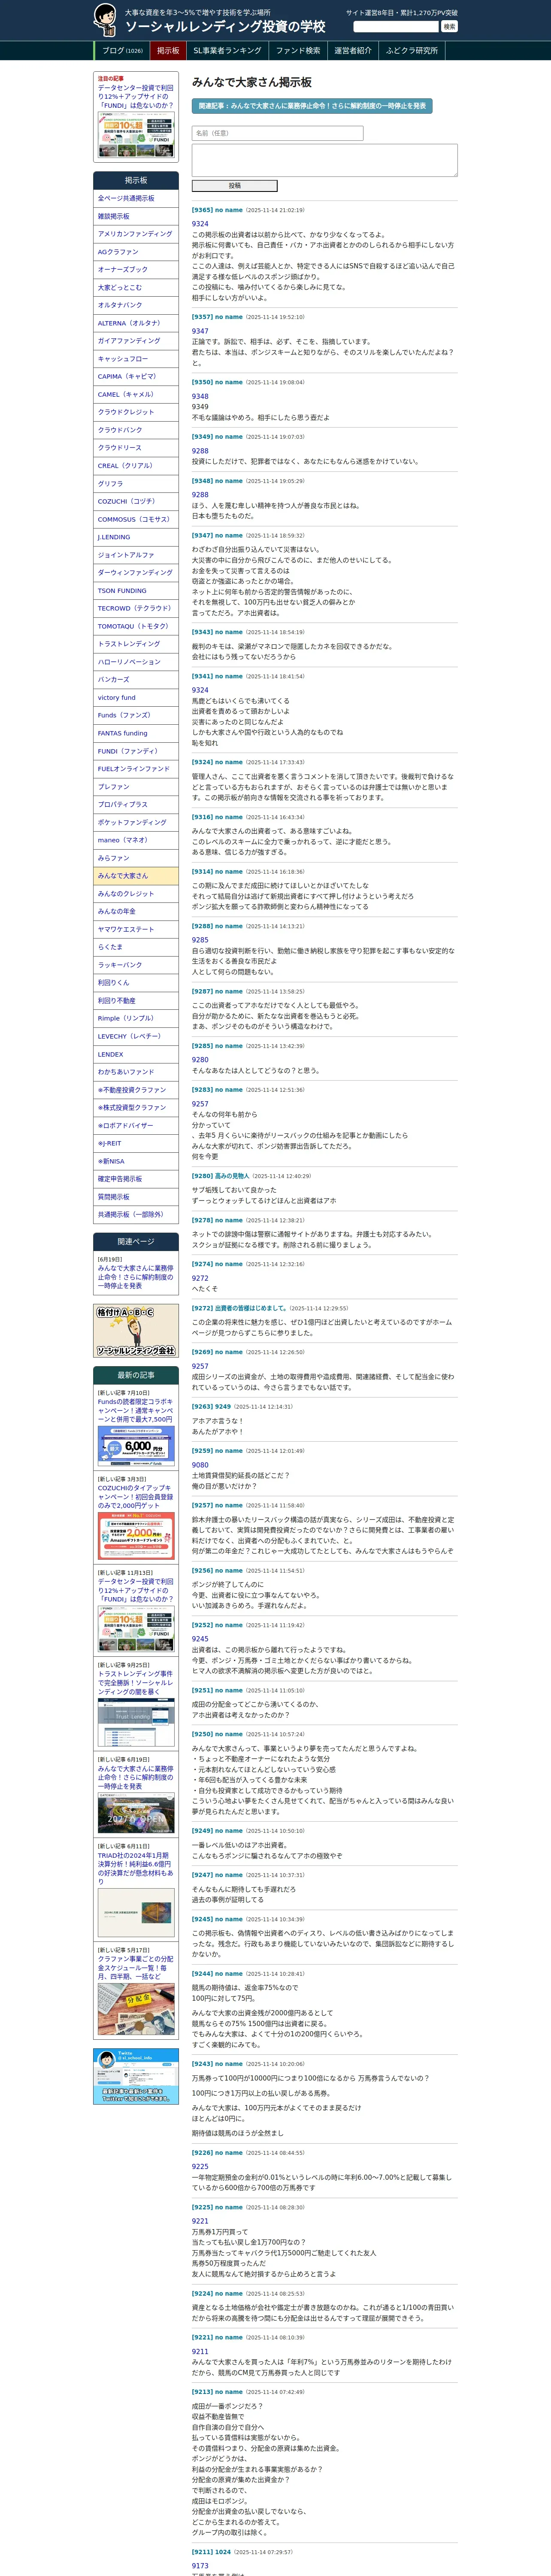The width and height of the screenshot is (551, 2576).
Task: Open 全ページ共通掲示板 sidebar link
Action: coord(136,199)
